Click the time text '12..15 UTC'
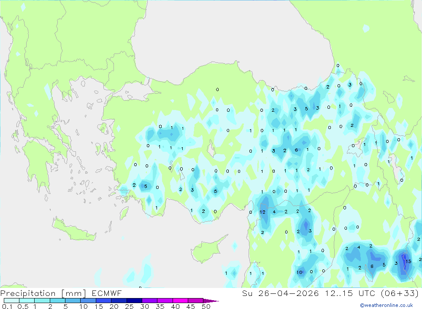Screen dimensions: 422x309 coord(350,293)
